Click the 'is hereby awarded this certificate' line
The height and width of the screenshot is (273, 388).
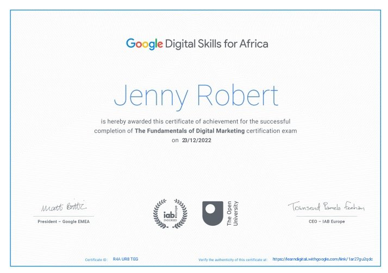tap(196, 122)
